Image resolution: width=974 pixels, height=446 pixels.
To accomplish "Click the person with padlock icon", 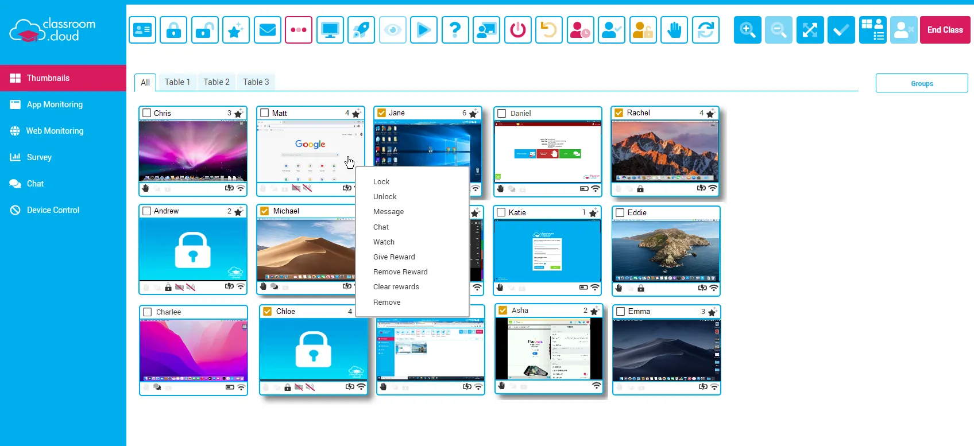I will click(643, 30).
